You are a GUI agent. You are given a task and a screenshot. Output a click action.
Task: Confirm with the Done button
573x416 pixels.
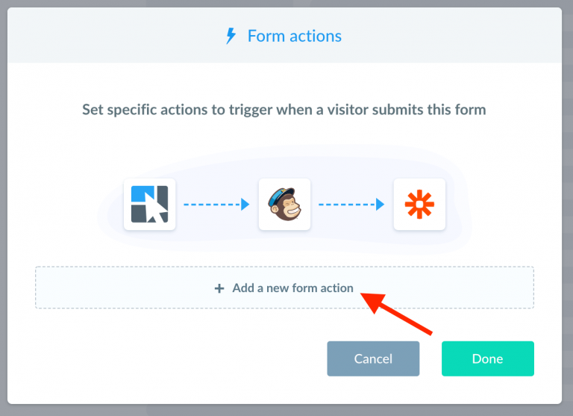488,358
